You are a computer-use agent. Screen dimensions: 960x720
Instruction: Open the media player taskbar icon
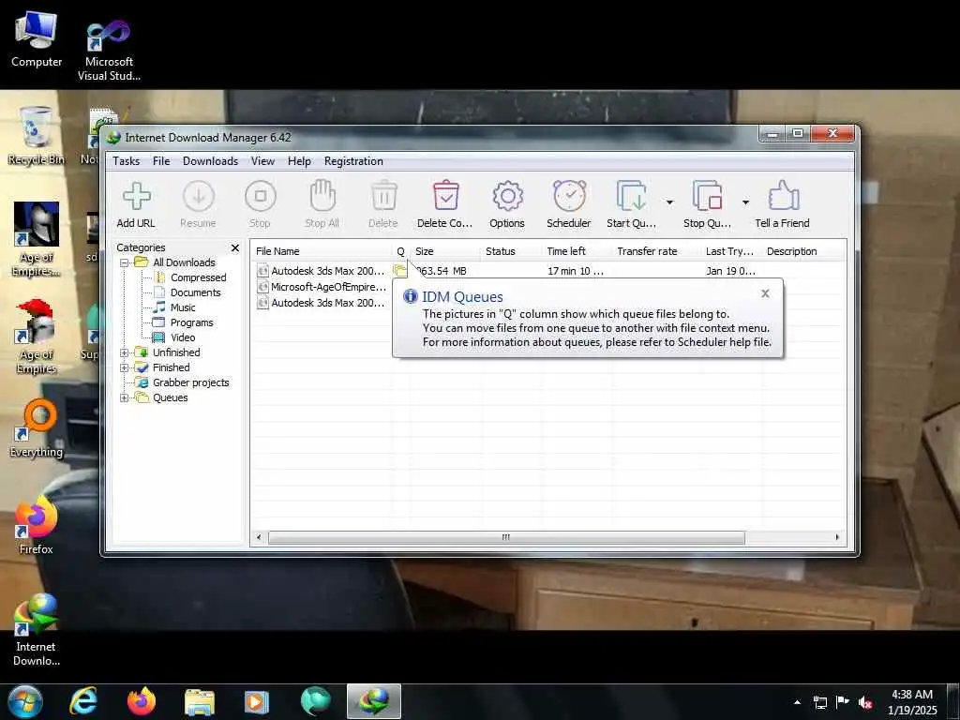[x=257, y=701]
